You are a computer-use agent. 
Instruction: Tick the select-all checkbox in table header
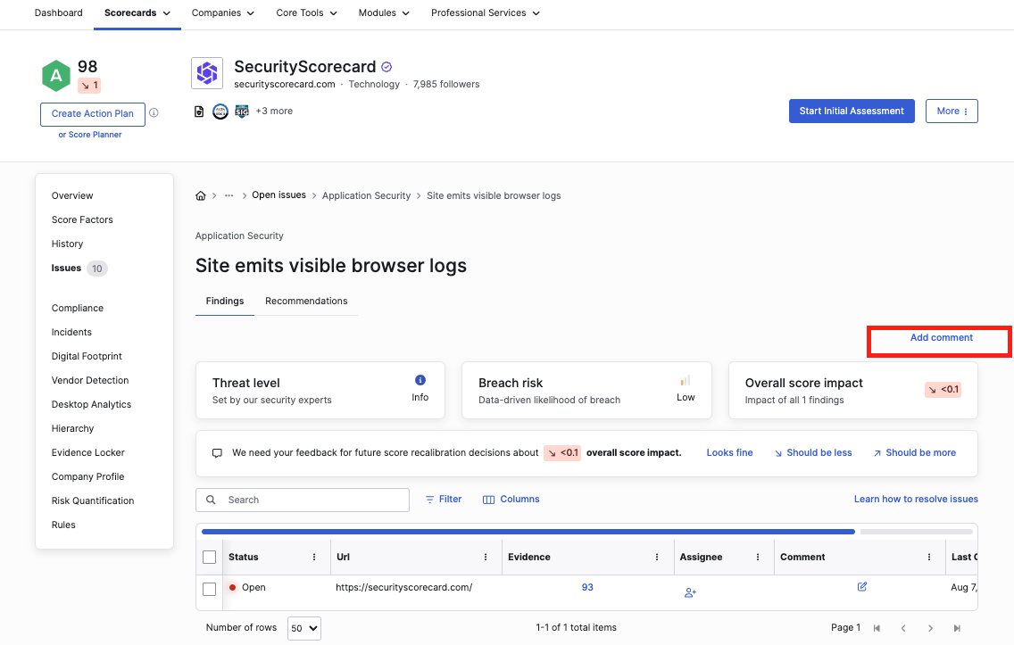210,558
